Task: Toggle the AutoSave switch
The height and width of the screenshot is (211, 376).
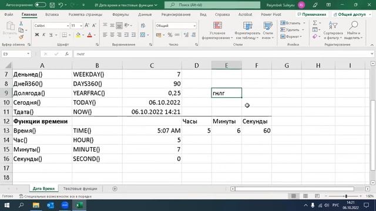Action: [40, 5]
